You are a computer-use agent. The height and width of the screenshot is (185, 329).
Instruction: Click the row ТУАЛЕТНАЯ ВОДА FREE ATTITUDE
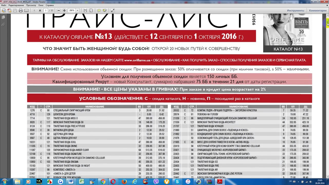click(x=97, y=126)
